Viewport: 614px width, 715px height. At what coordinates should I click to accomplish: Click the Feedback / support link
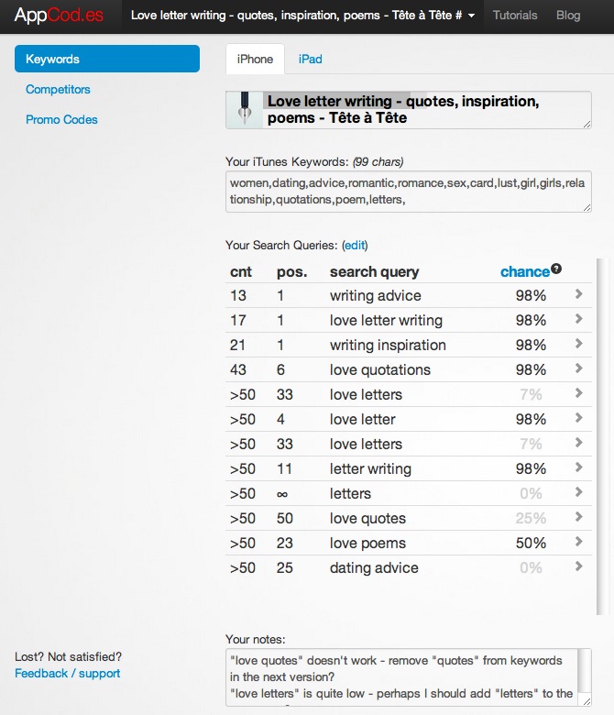point(68,674)
